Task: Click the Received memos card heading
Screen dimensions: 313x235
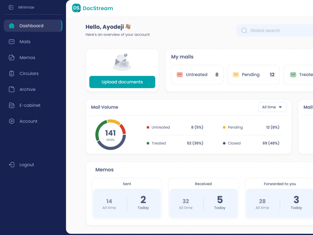Action: coord(203,184)
